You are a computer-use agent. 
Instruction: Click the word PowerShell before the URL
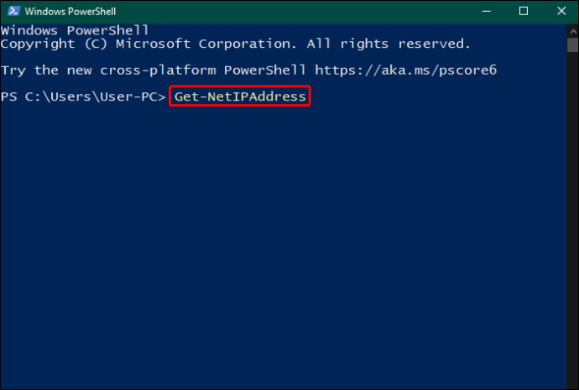click(265, 70)
